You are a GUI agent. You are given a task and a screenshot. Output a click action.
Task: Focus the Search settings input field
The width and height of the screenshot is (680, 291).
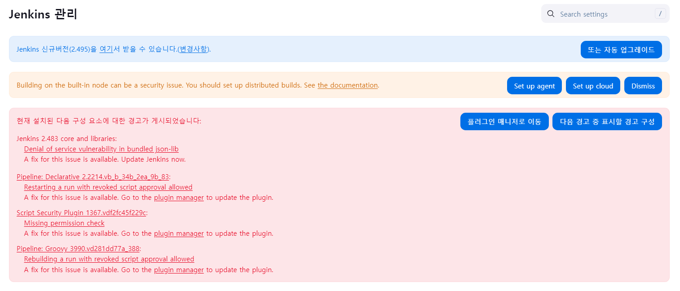(605, 14)
